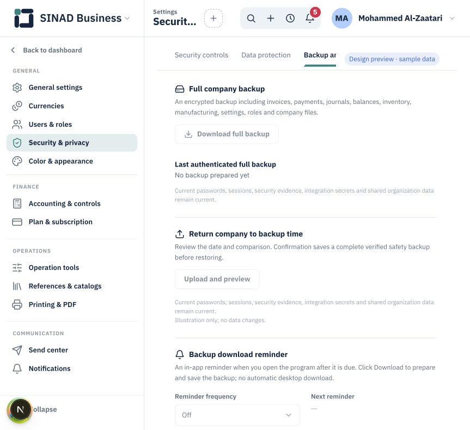The image size is (470, 430).
Task: Click the dashed plus button beside Security title
Action: point(213,19)
